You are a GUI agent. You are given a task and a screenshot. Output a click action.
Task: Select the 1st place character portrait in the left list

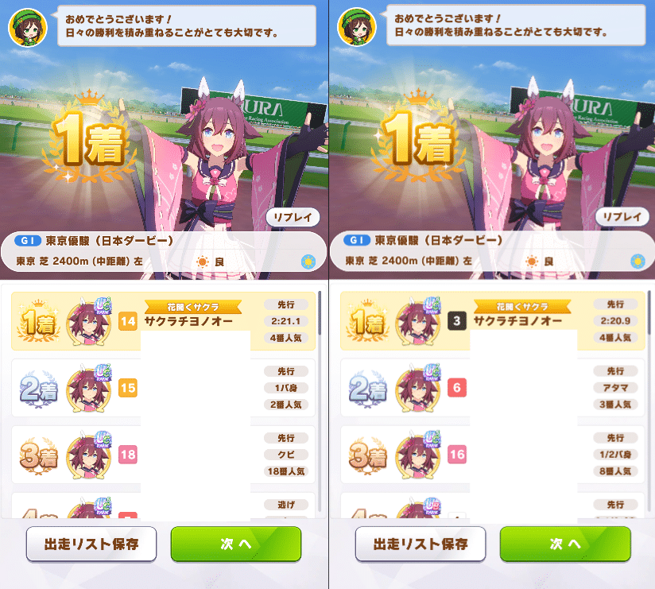tap(88, 322)
